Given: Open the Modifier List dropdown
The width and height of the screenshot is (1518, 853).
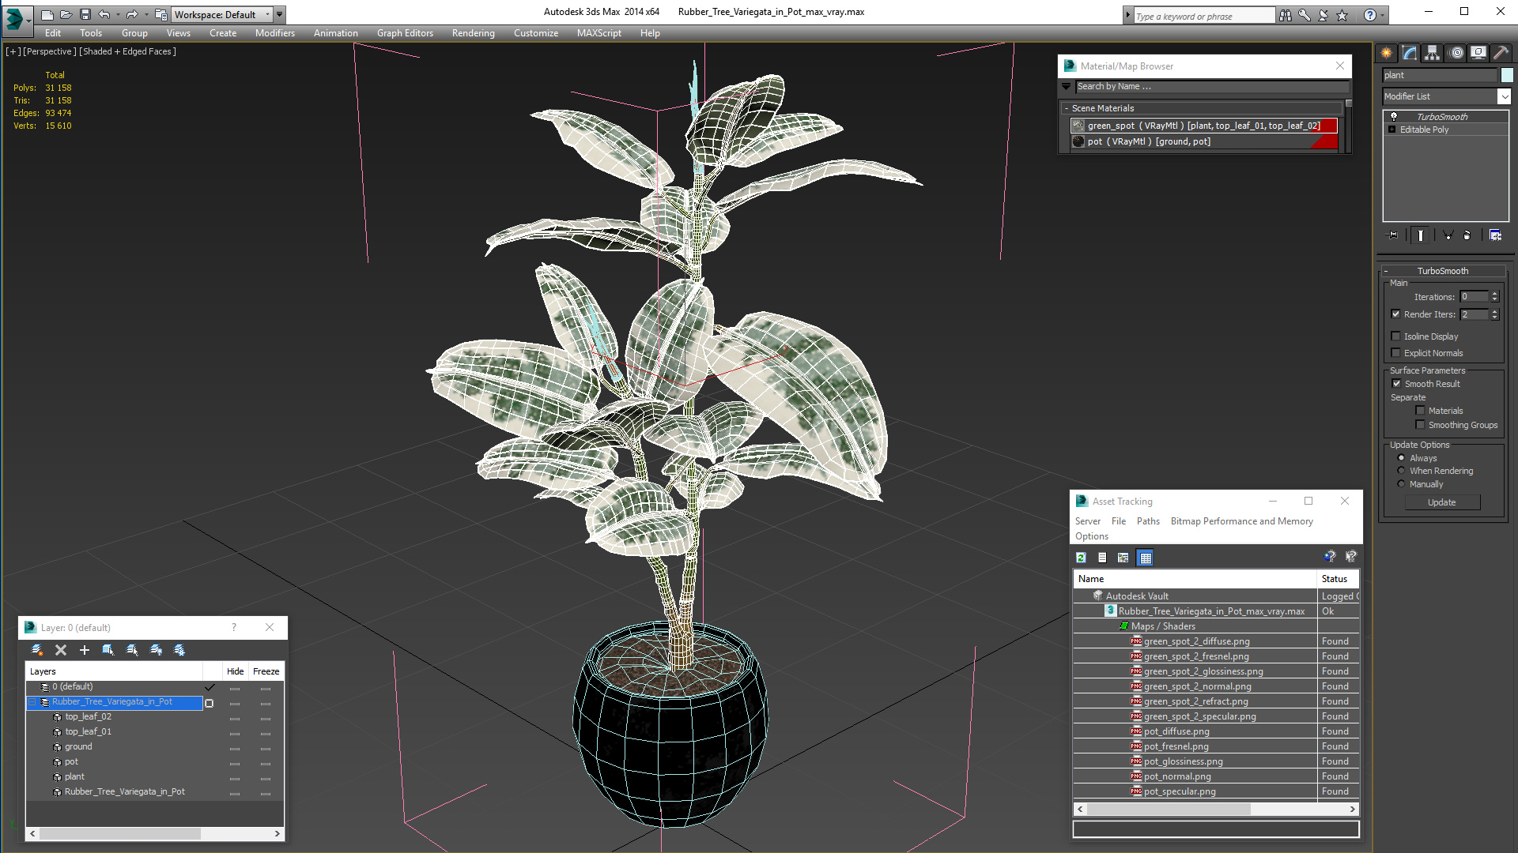Looking at the screenshot, I should click(x=1503, y=96).
